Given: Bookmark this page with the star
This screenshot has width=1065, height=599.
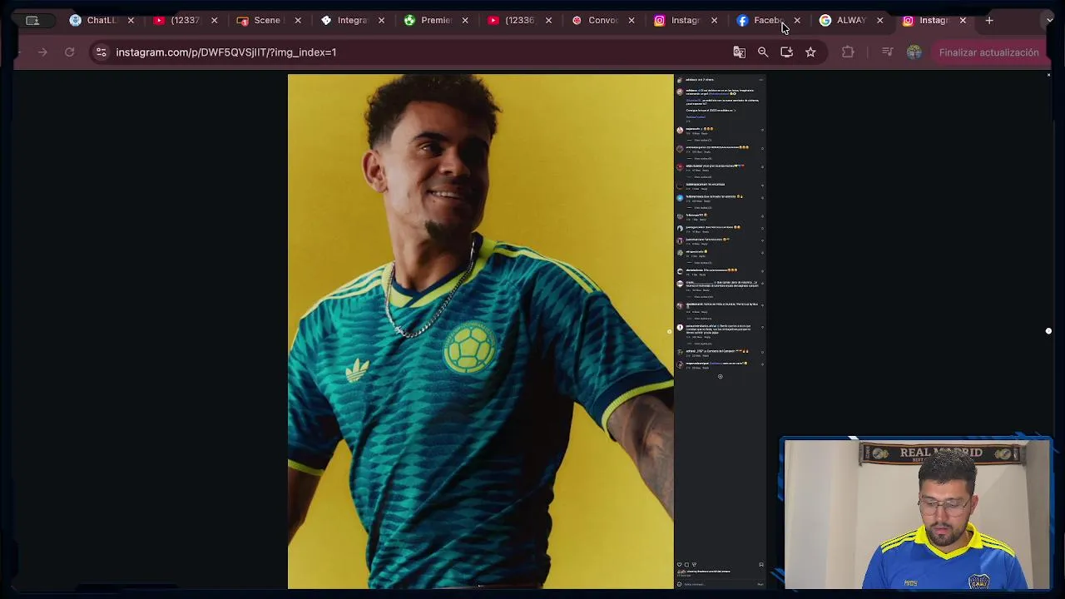Looking at the screenshot, I should [810, 52].
